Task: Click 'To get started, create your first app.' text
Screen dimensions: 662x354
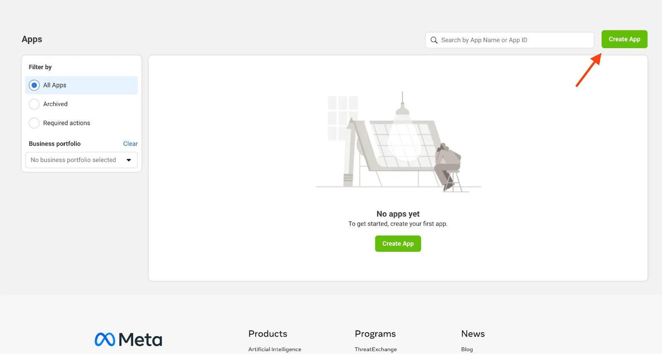Action: click(x=398, y=224)
